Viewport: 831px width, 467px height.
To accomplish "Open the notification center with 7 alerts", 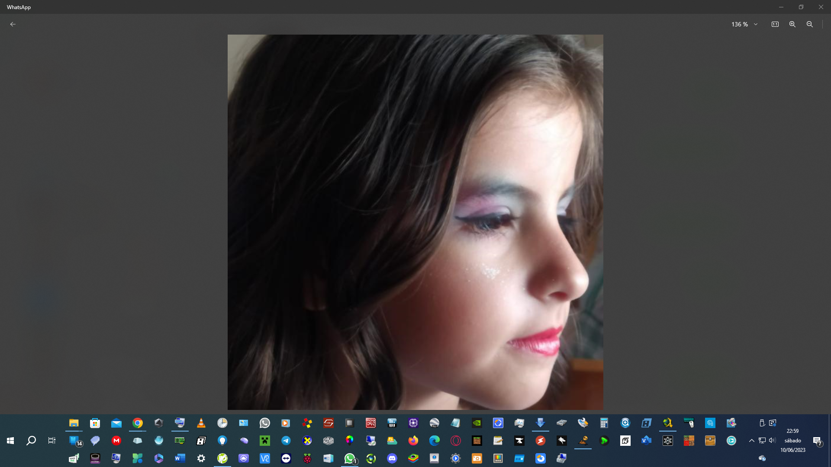I will pos(817,441).
